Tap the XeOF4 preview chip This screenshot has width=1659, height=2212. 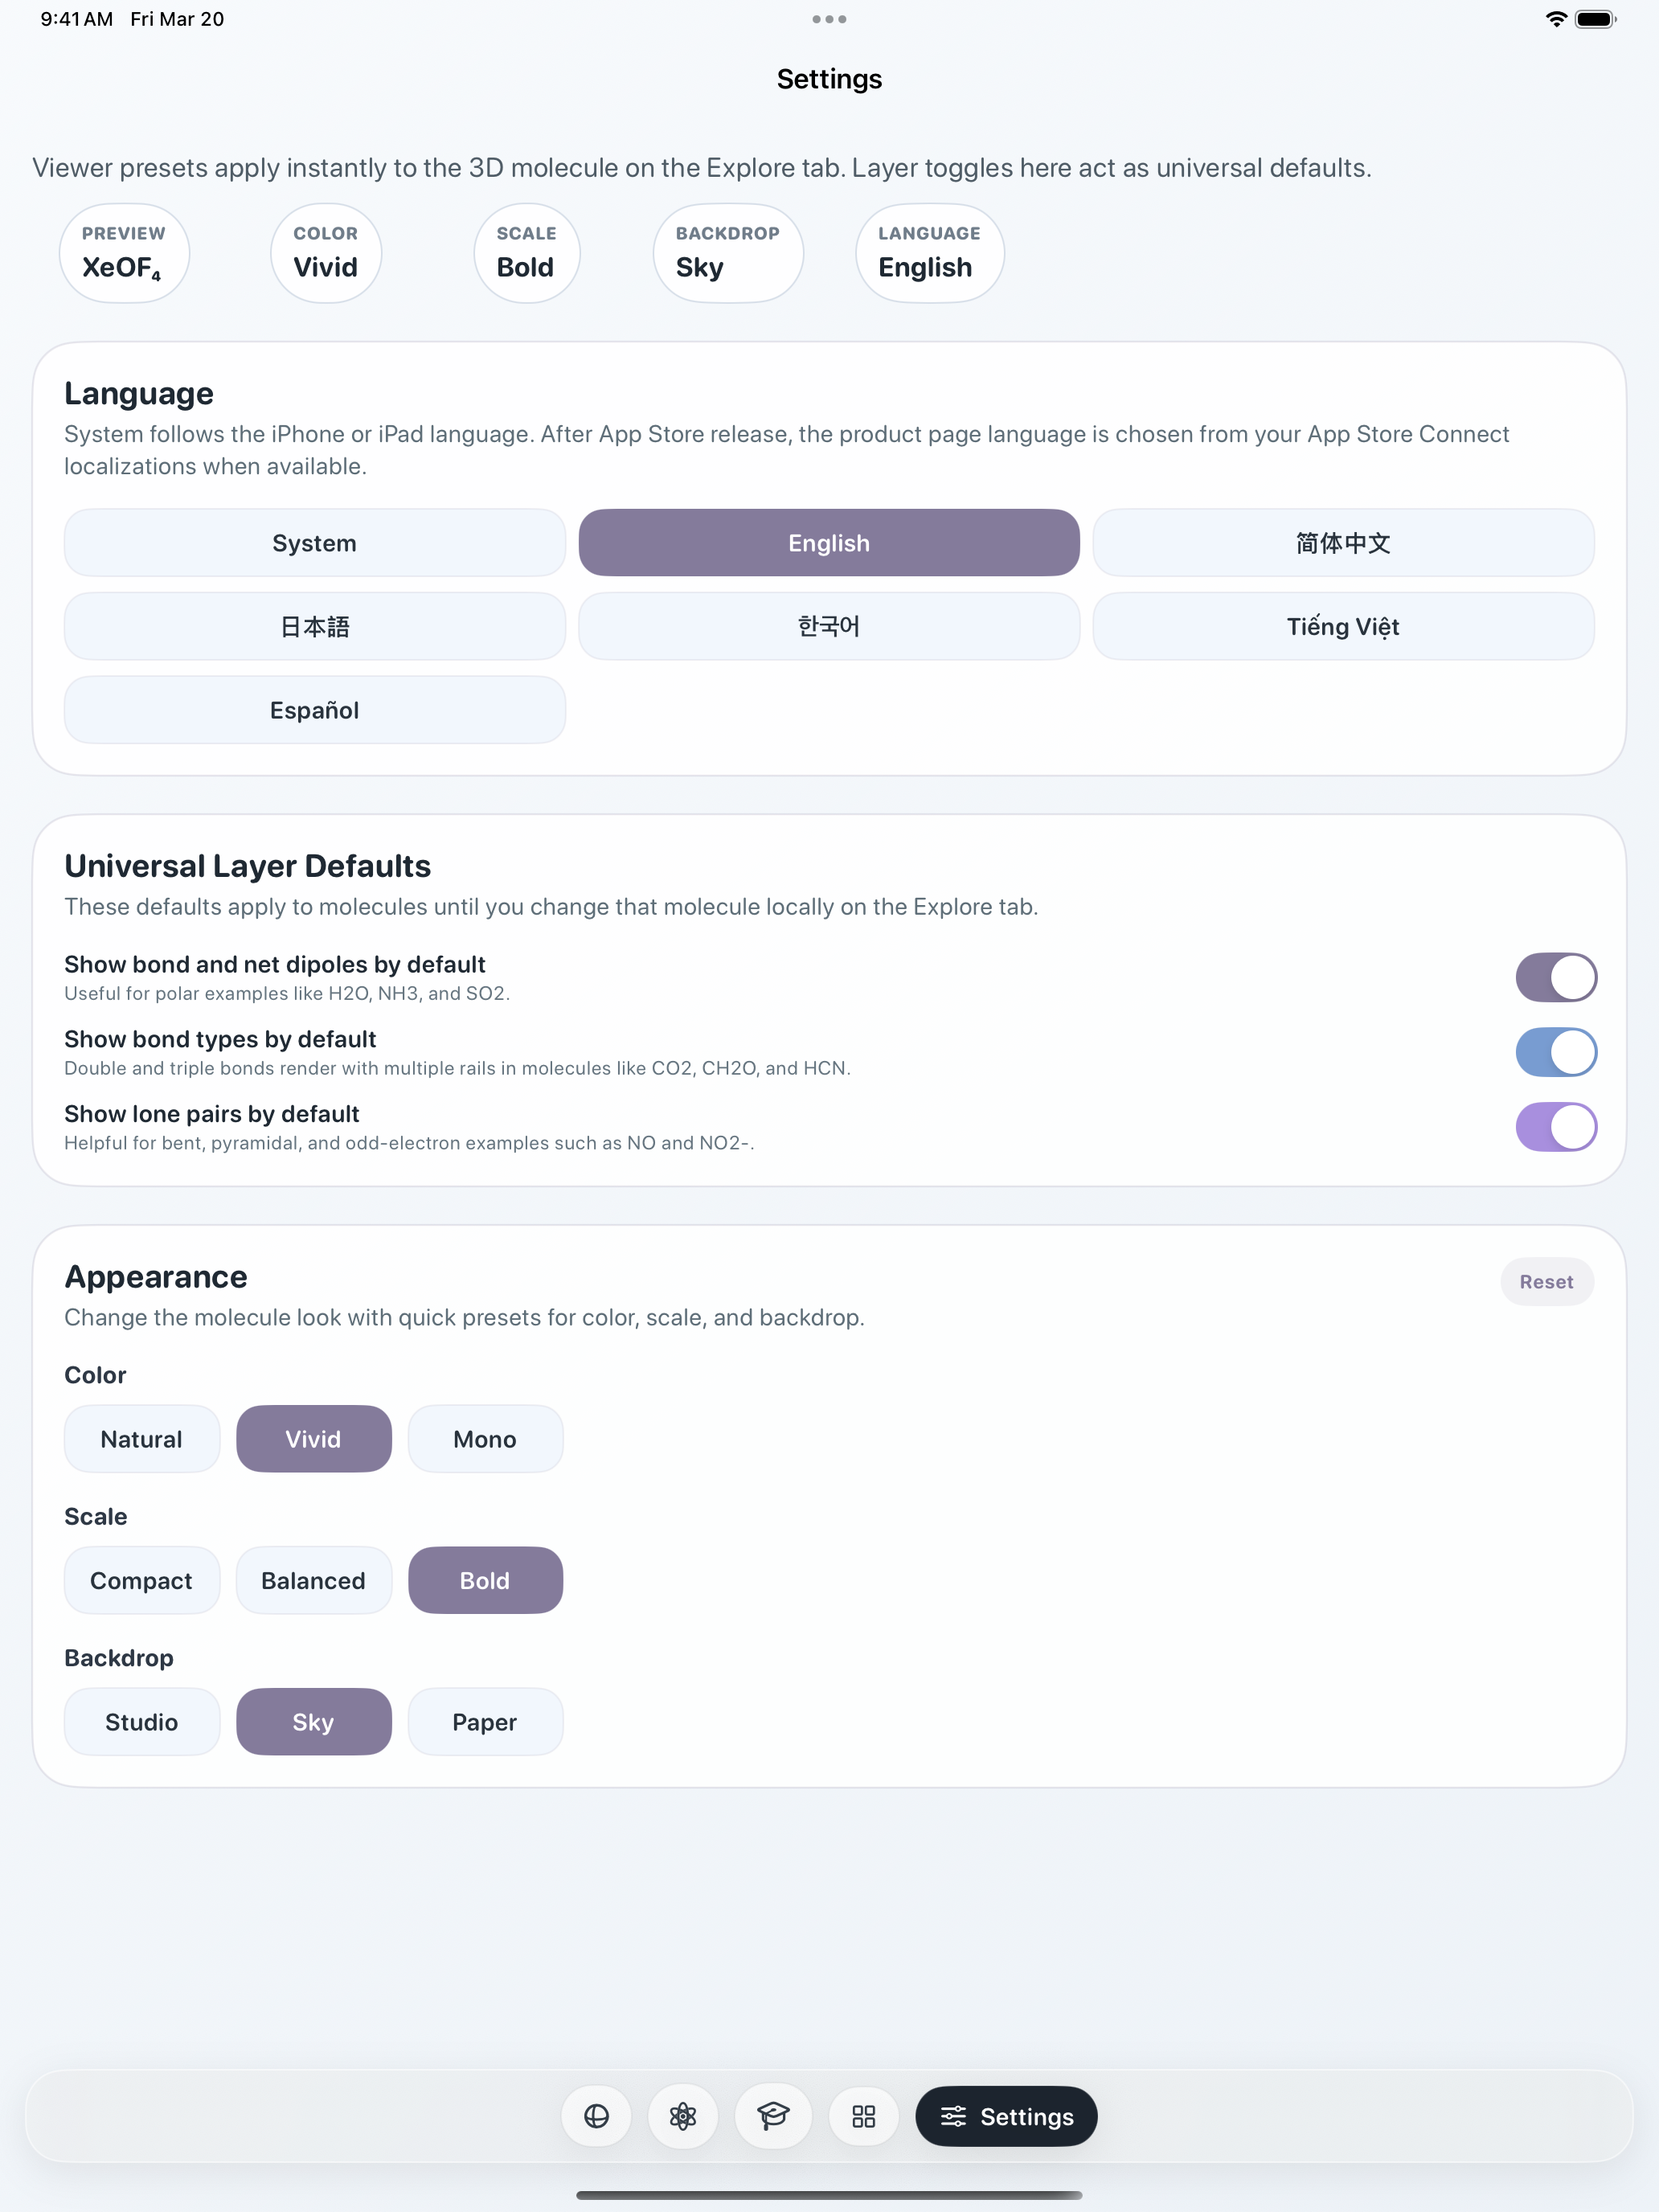point(124,253)
